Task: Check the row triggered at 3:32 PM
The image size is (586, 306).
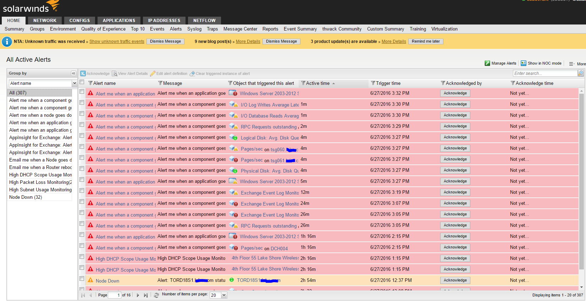Action: pyautogui.click(x=82, y=92)
